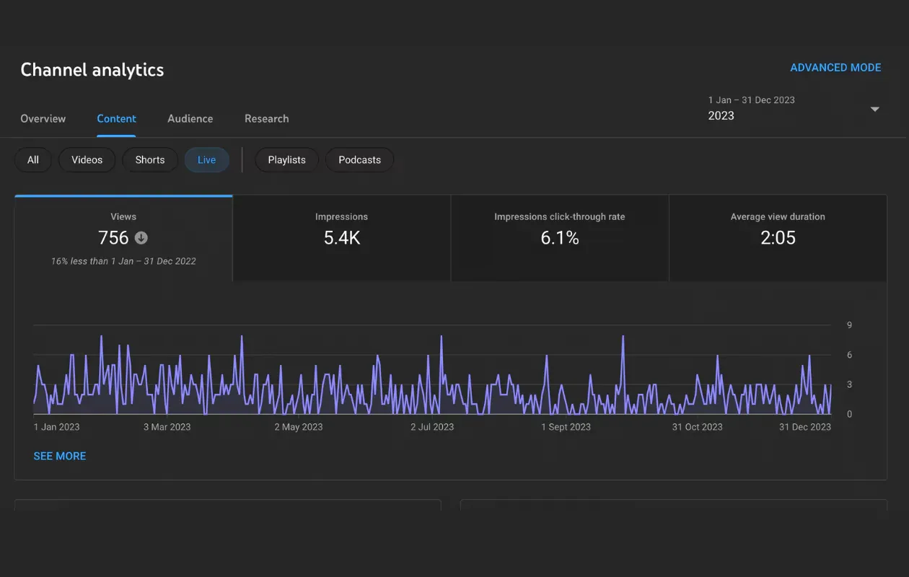Select the All content filter chip
The height and width of the screenshot is (577, 909).
[33, 160]
